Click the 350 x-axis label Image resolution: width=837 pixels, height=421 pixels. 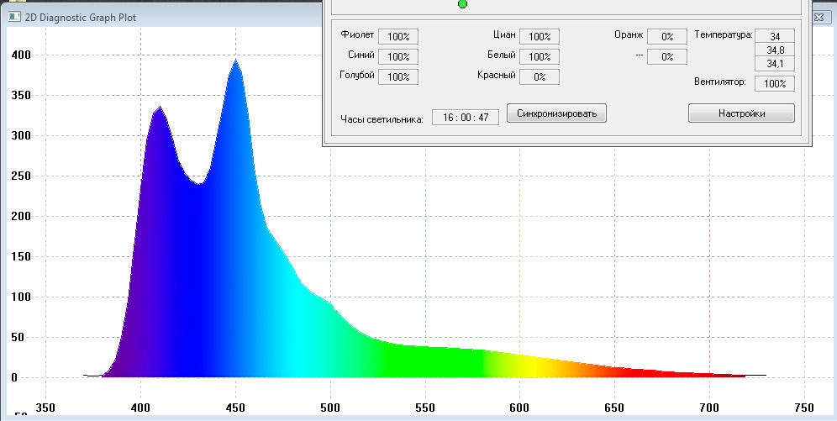tap(46, 408)
